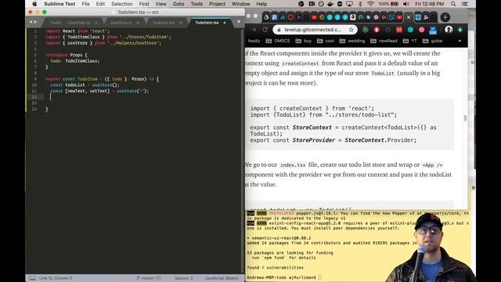
Task: Bookmark this page with the star icon
Action: (351, 30)
